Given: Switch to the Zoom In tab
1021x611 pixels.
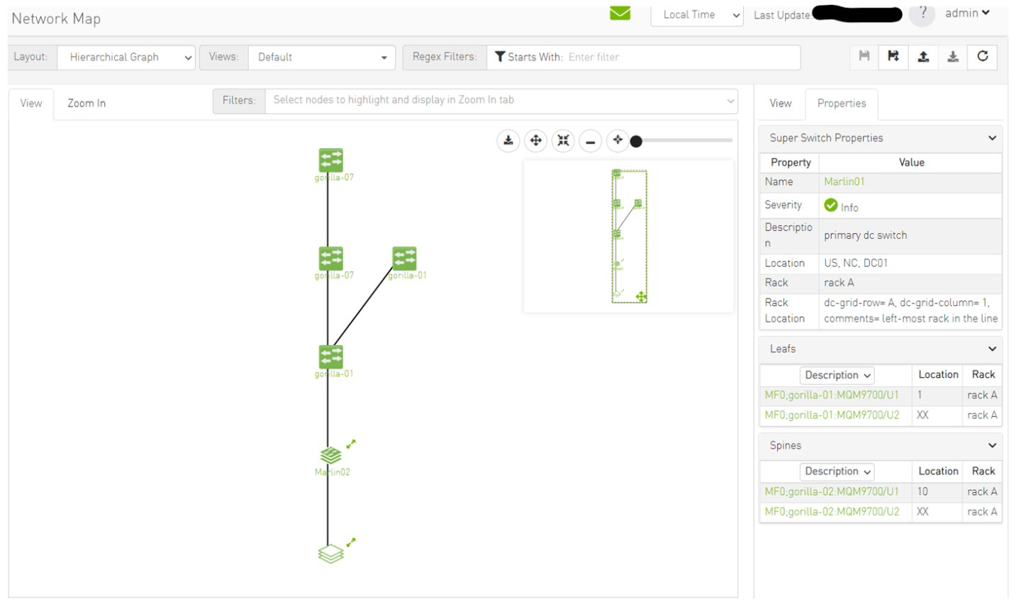Looking at the screenshot, I should (87, 103).
